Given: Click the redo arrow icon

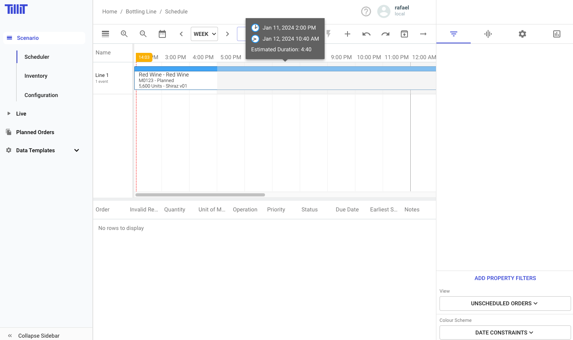Looking at the screenshot, I should click(385, 34).
